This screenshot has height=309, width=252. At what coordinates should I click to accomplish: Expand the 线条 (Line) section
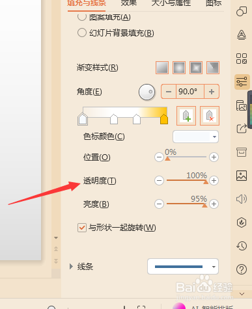pos(71,267)
